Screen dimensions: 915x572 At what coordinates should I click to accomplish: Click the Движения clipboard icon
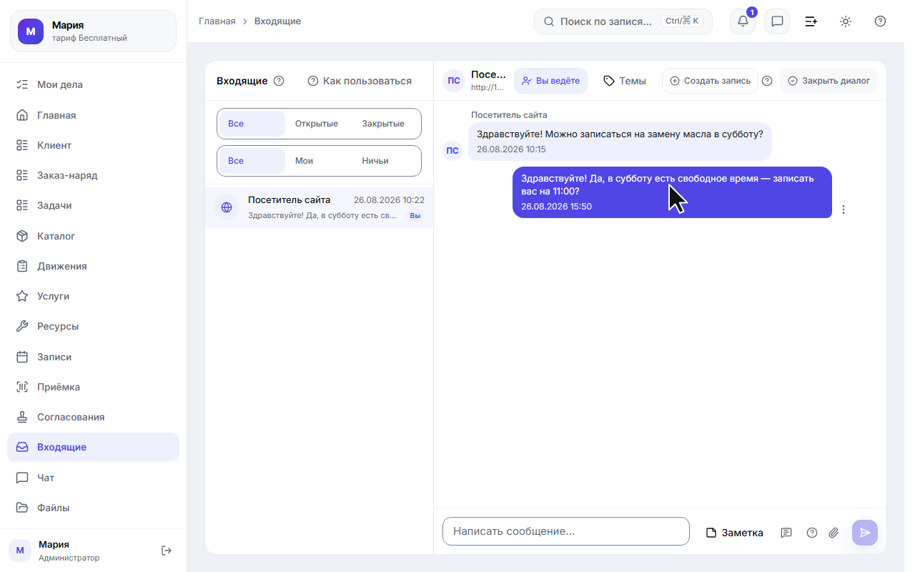click(x=22, y=266)
